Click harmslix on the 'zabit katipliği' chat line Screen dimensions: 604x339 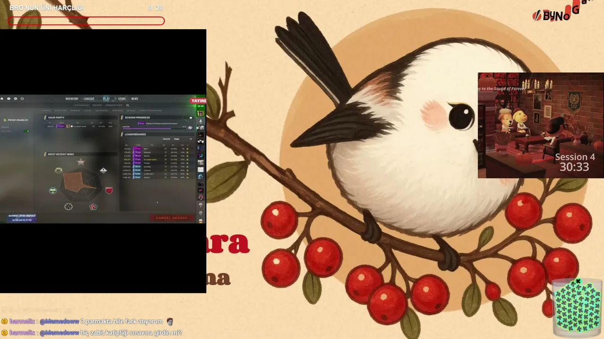(x=22, y=333)
